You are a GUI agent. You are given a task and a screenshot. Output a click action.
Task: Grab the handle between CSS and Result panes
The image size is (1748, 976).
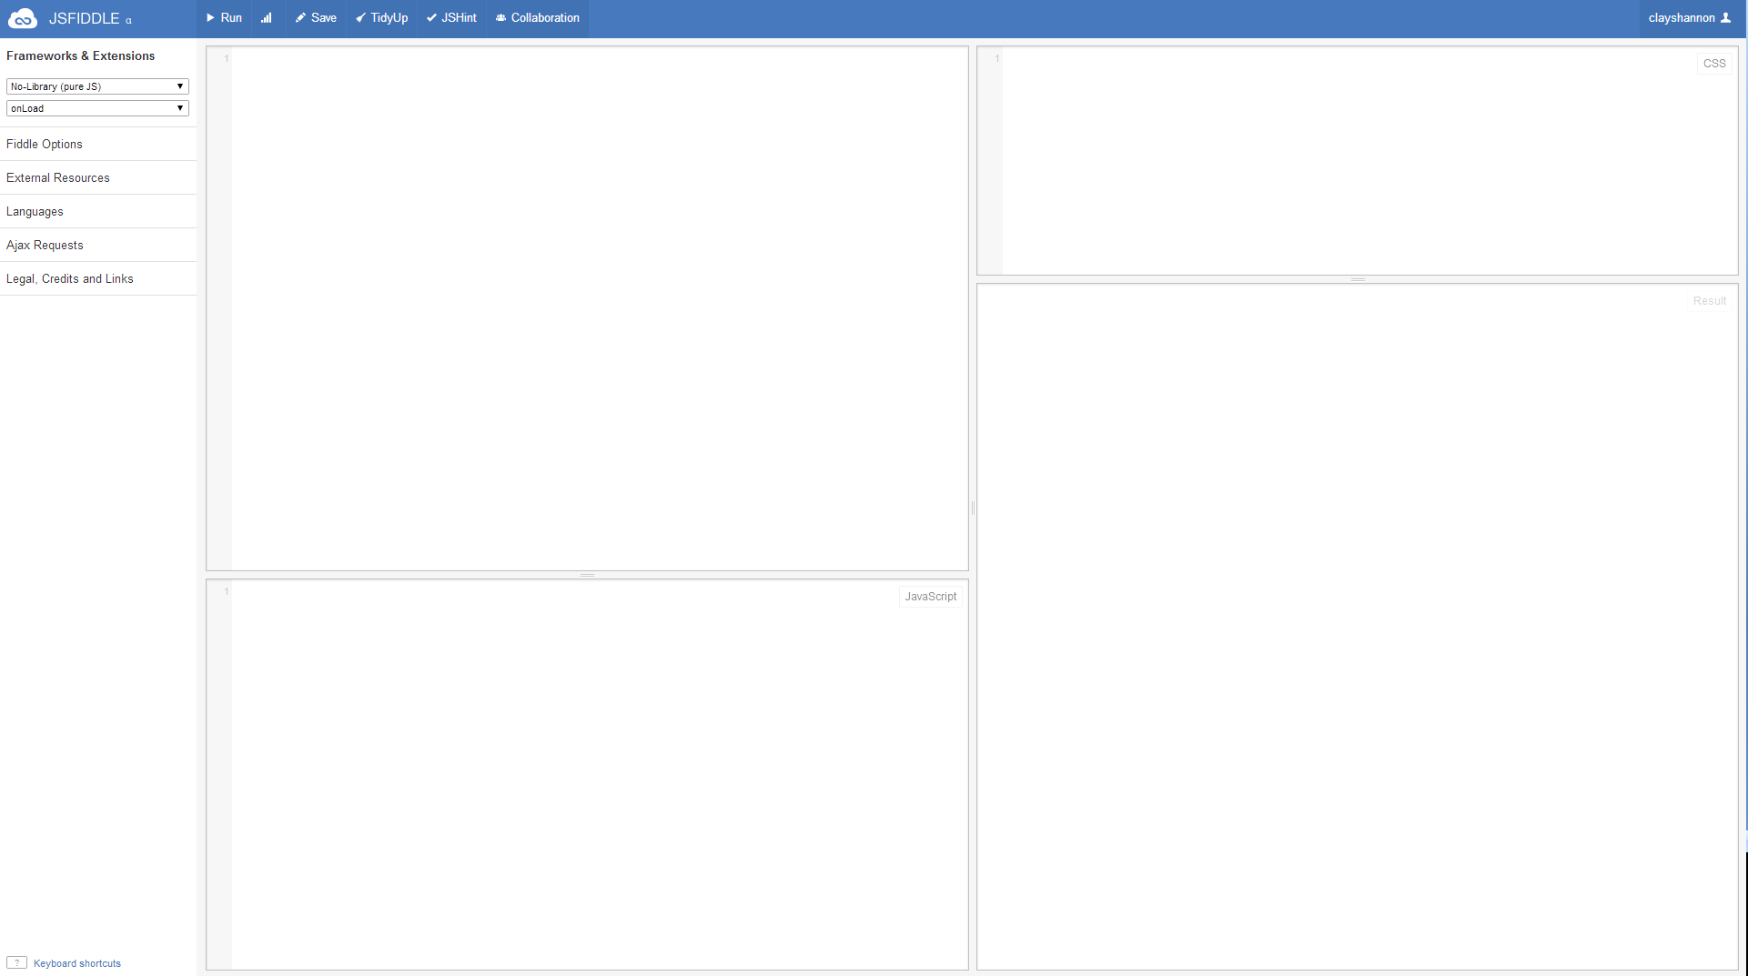tap(1358, 279)
